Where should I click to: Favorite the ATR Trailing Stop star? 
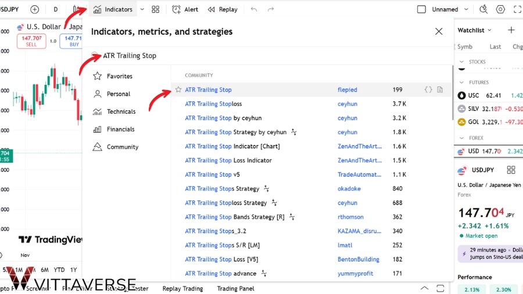(x=178, y=89)
